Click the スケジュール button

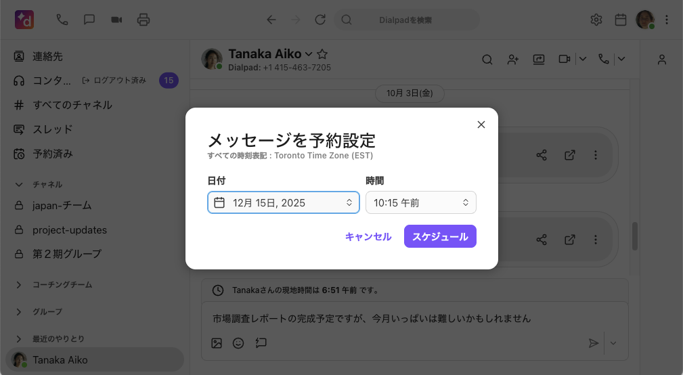pyautogui.click(x=440, y=236)
